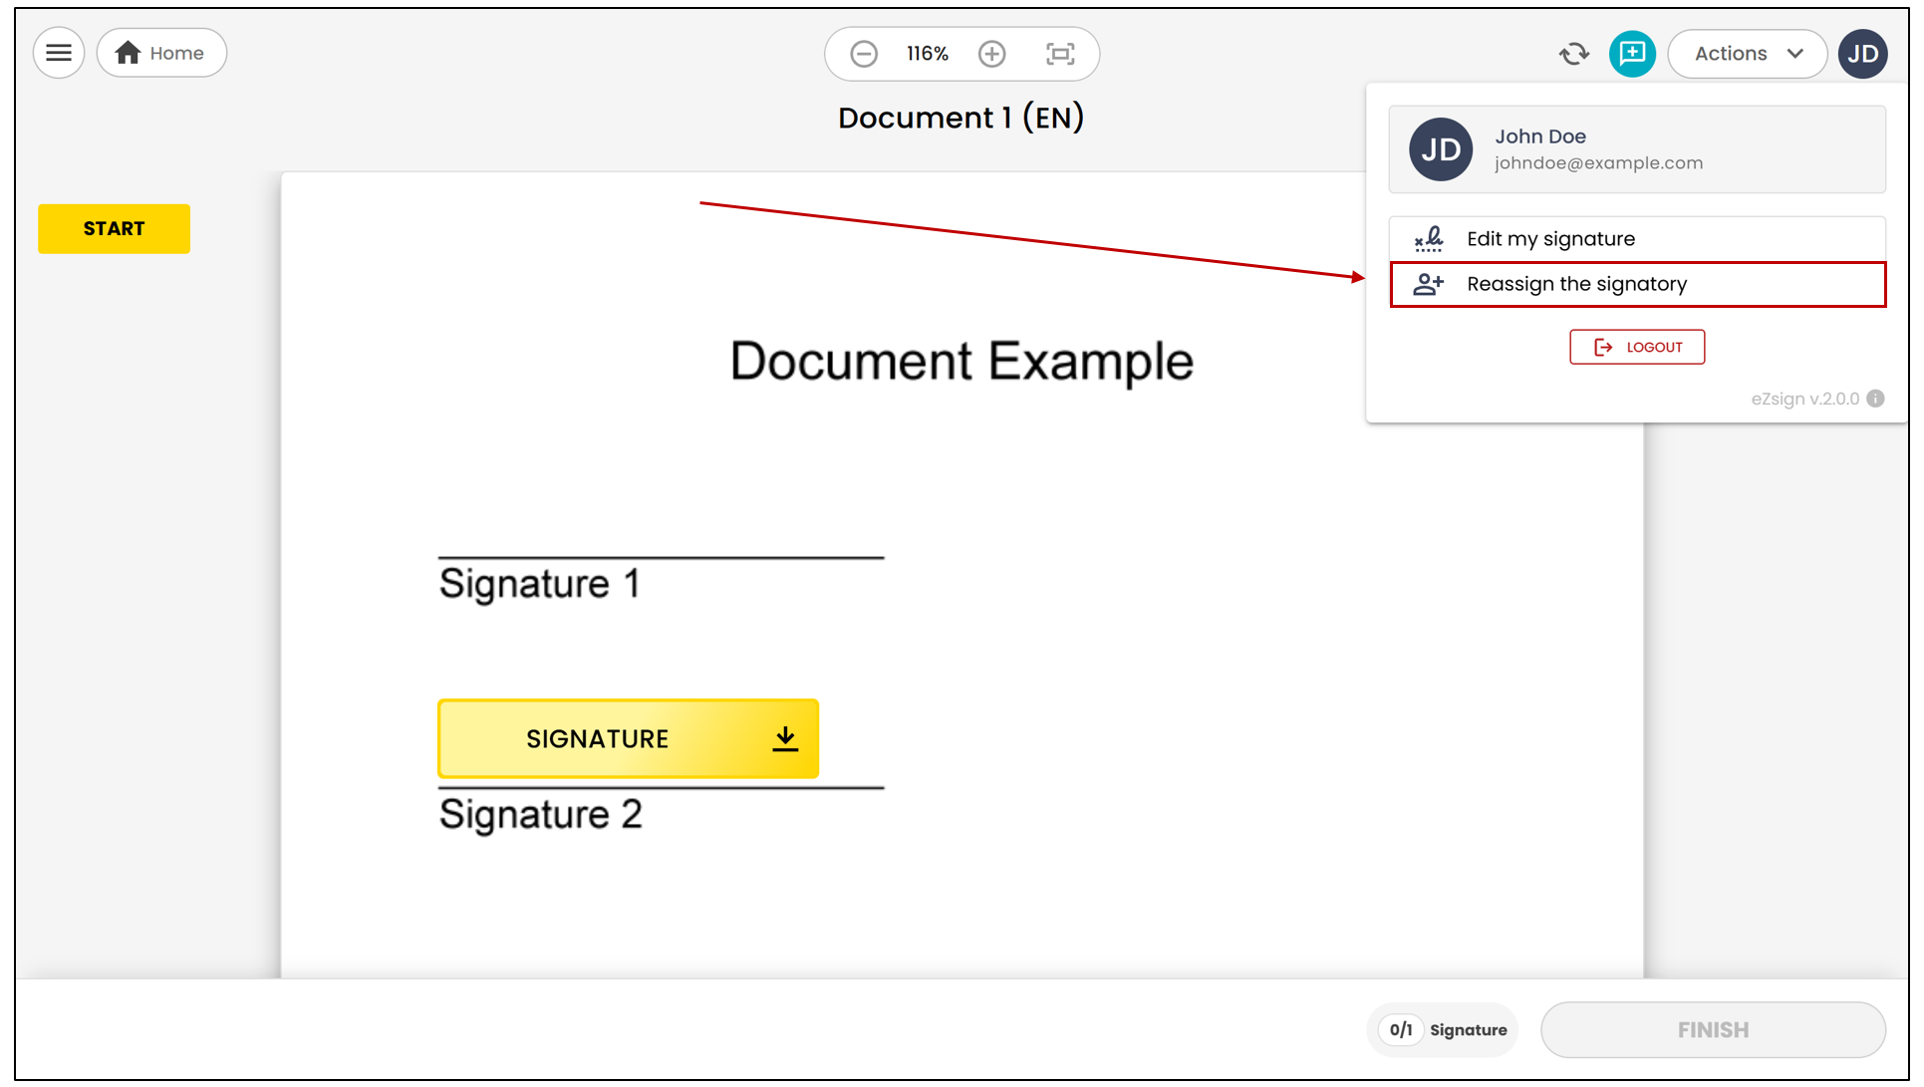The height and width of the screenshot is (1087, 1924).
Task: Click the yellow START button
Action: click(x=114, y=229)
